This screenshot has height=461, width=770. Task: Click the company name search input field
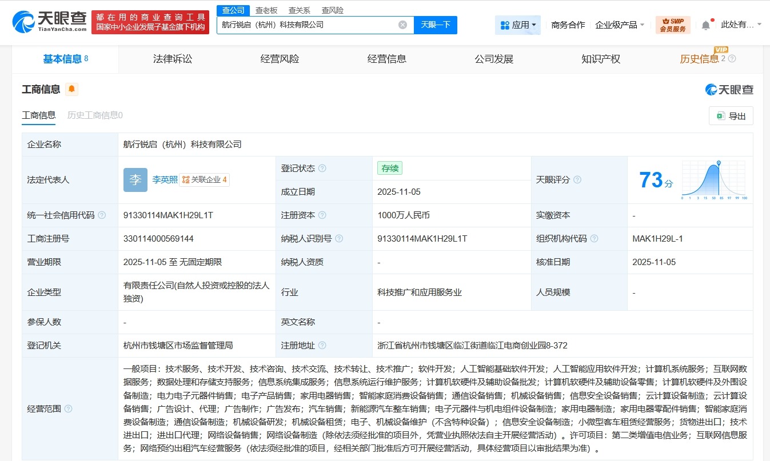coord(309,25)
